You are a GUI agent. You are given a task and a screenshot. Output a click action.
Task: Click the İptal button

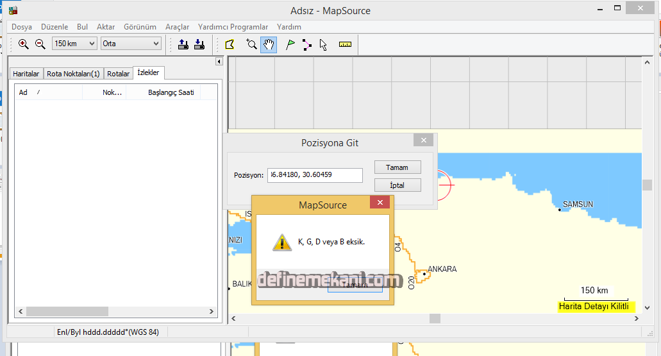pos(397,185)
